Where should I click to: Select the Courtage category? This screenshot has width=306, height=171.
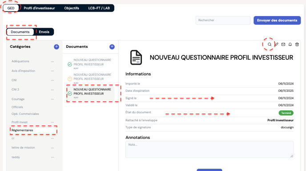(x=18, y=99)
